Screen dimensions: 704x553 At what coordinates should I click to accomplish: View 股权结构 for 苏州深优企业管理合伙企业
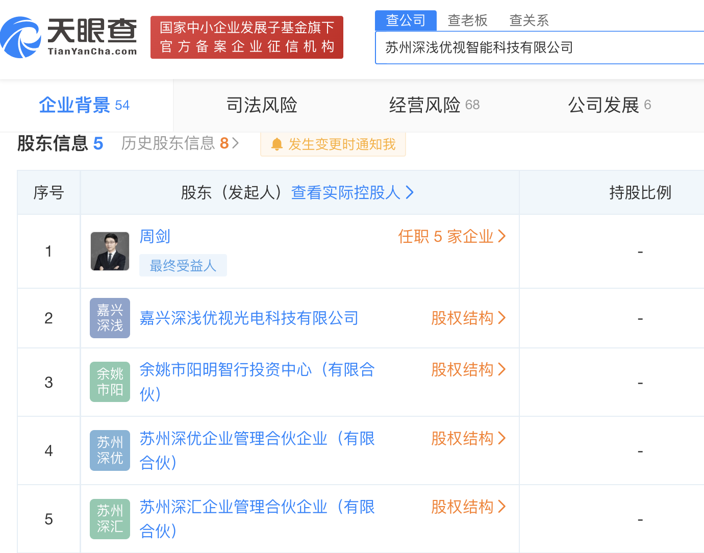(468, 438)
